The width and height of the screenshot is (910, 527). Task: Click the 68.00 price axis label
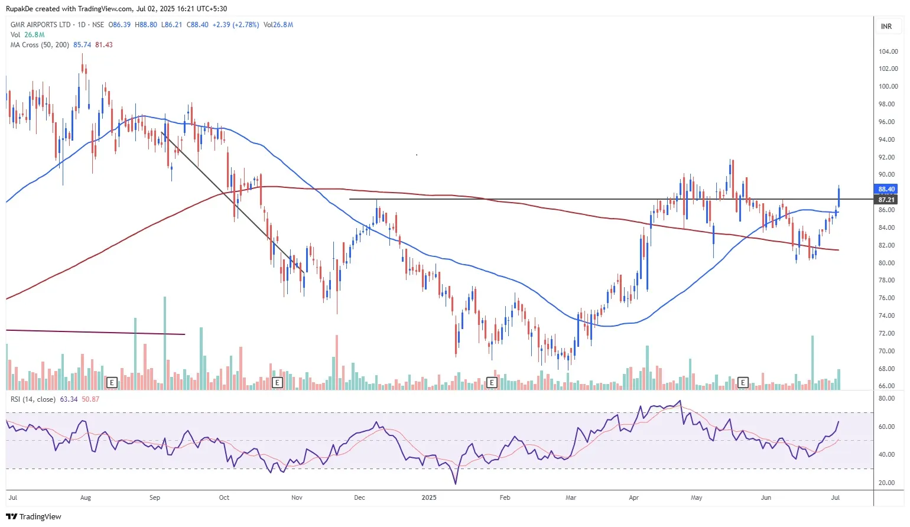[886, 369]
